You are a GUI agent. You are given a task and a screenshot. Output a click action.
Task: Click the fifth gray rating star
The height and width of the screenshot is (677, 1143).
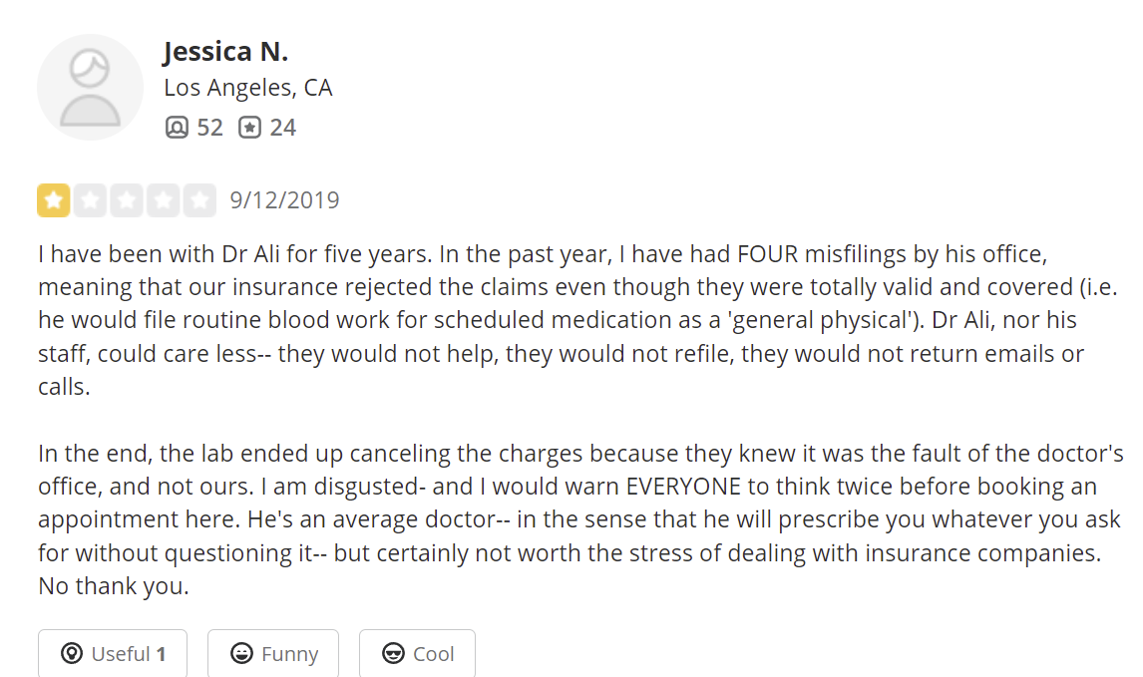[200, 200]
